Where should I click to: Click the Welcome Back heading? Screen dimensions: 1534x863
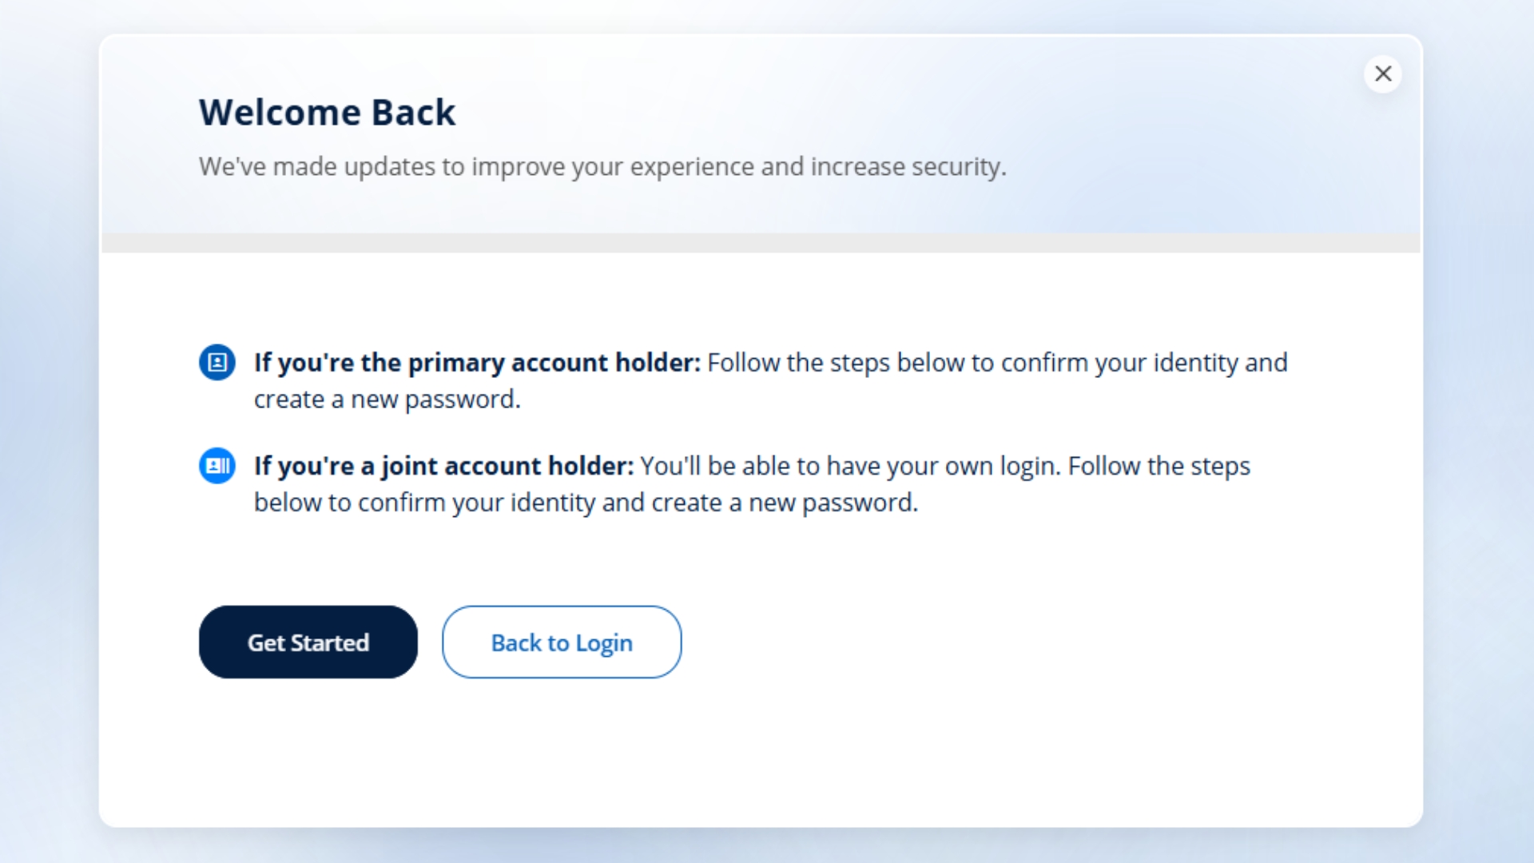[x=327, y=113]
